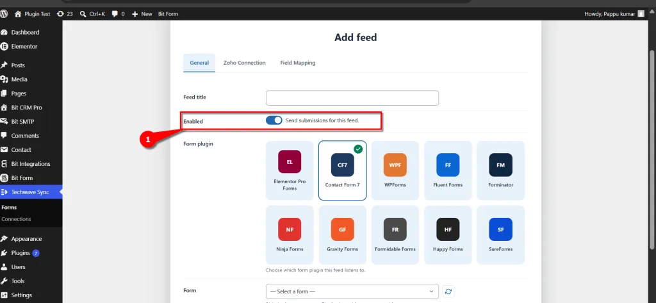Select Gravity Forms plugin card
This screenshot has width=656, height=303.
click(x=343, y=235)
